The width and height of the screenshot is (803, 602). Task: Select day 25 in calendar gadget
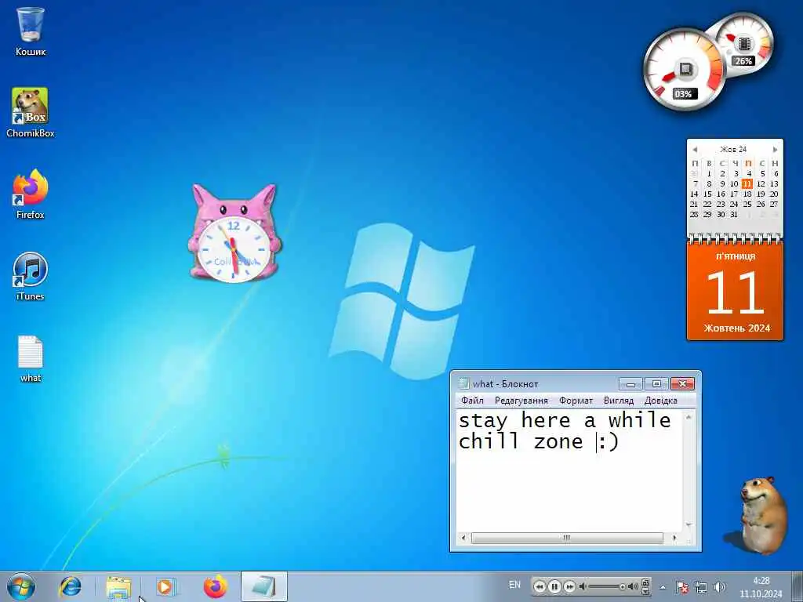click(747, 205)
